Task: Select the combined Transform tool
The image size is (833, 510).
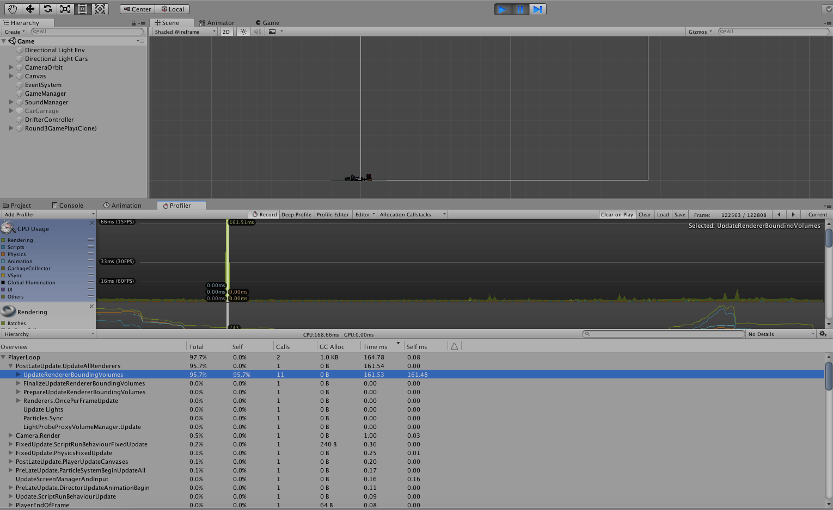Action: [100, 9]
